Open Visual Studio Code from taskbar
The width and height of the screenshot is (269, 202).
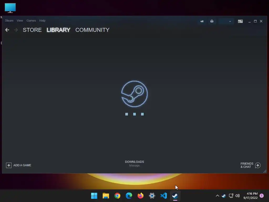pyautogui.click(x=164, y=196)
